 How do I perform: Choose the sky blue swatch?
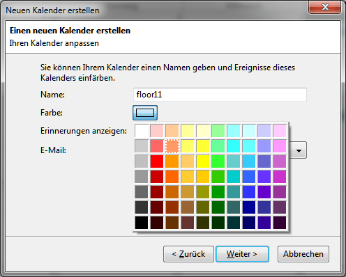tap(249, 161)
